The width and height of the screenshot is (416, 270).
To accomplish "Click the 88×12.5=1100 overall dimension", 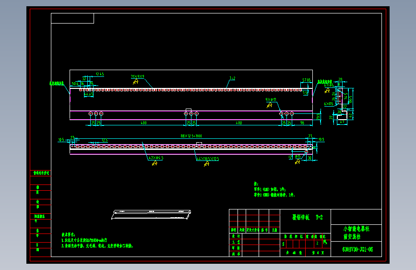I will point(191,136).
